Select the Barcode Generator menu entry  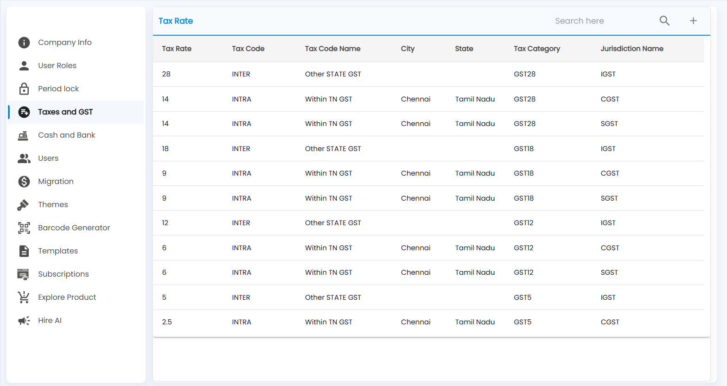click(76, 228)
